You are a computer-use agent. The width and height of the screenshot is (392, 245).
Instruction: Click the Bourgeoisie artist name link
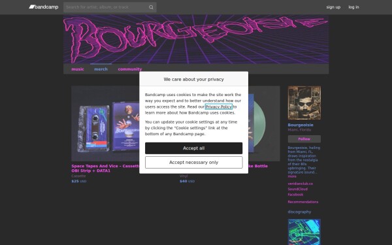[x=301, y=125]
